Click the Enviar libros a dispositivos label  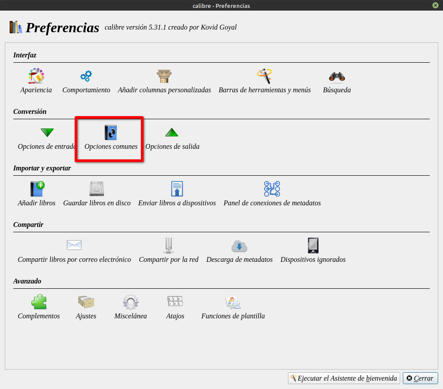[x=177, y=203]
